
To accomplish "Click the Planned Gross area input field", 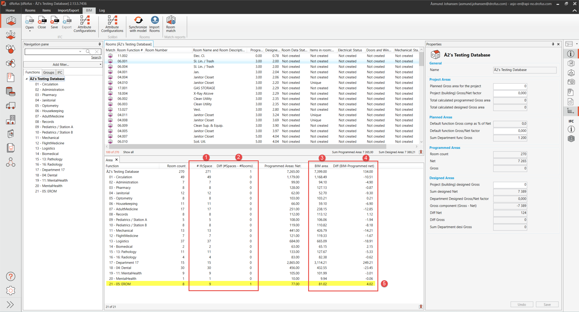I will click(x=510, y=86).
